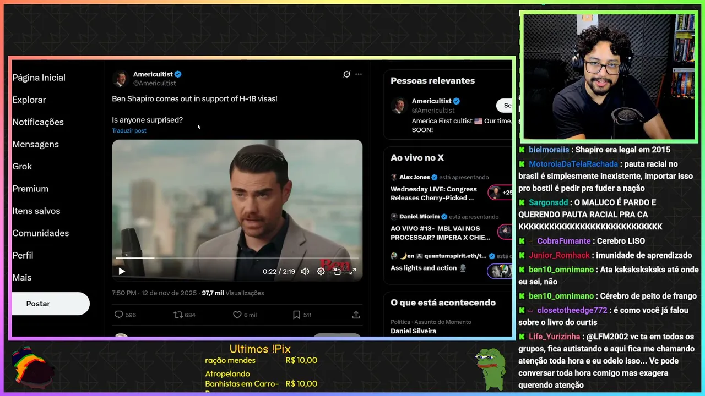The width and height of the screenshot is (705, 396).
Task: Click the reply icon with 596
Action: point(125,315)
